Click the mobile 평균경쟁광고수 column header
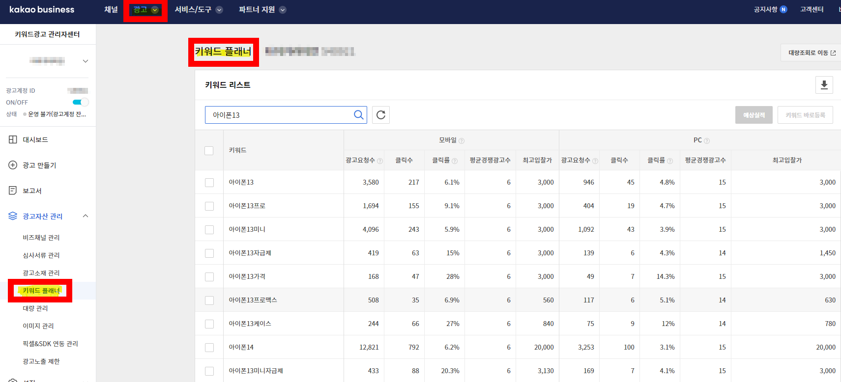Viewport: 841px width, 382px height. (490, 160)
